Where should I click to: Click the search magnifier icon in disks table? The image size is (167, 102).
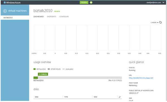click(120, 97)
